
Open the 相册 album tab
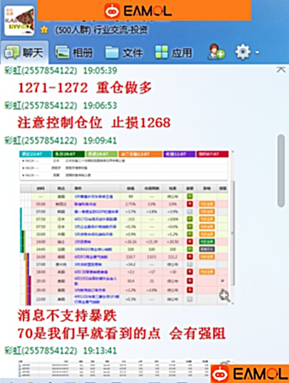click(74, 52)
